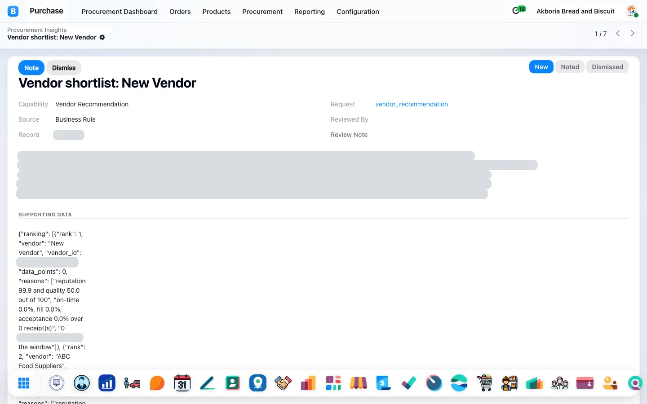Screen dimensions: 647x404
Task: Click the Business Rule source value
Action: click(75, 119)
